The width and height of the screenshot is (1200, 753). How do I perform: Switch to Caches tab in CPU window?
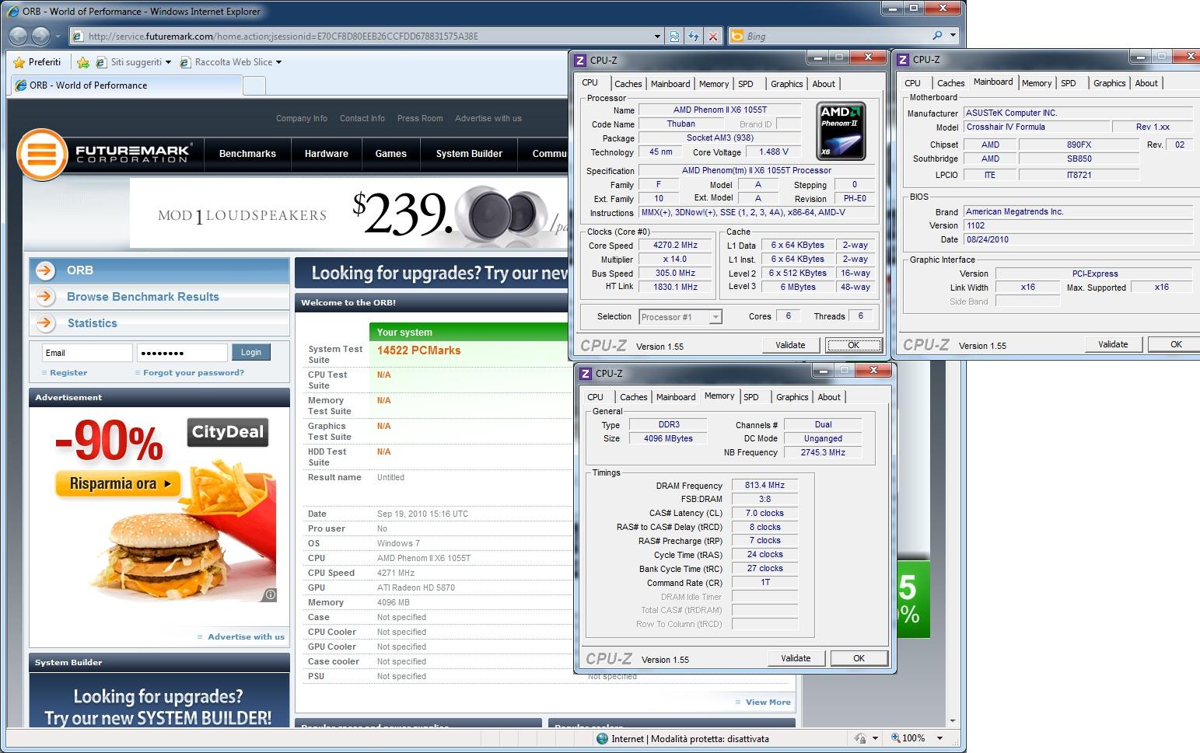click(628, 84)
